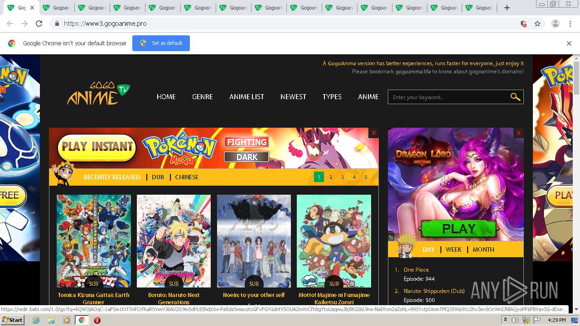Click Tomika Kizuna Gattai: Earth Granner title
580x326 pixels.
point(94,298)
